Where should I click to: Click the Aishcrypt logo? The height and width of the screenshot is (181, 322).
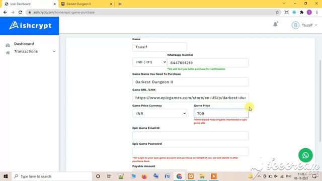tap(30, 26)
